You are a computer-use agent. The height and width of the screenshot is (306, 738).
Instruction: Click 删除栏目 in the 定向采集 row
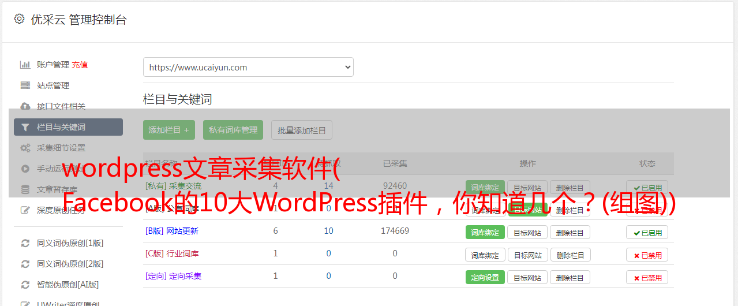570,277
